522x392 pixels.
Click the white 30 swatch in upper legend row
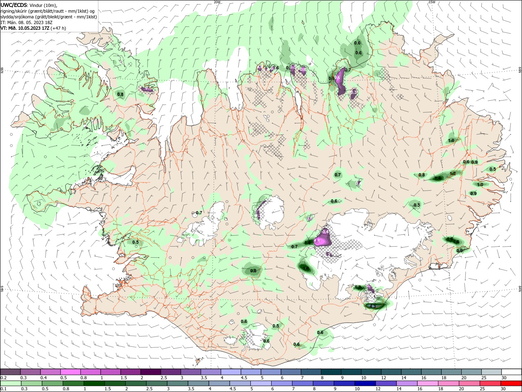click(511, 372)
